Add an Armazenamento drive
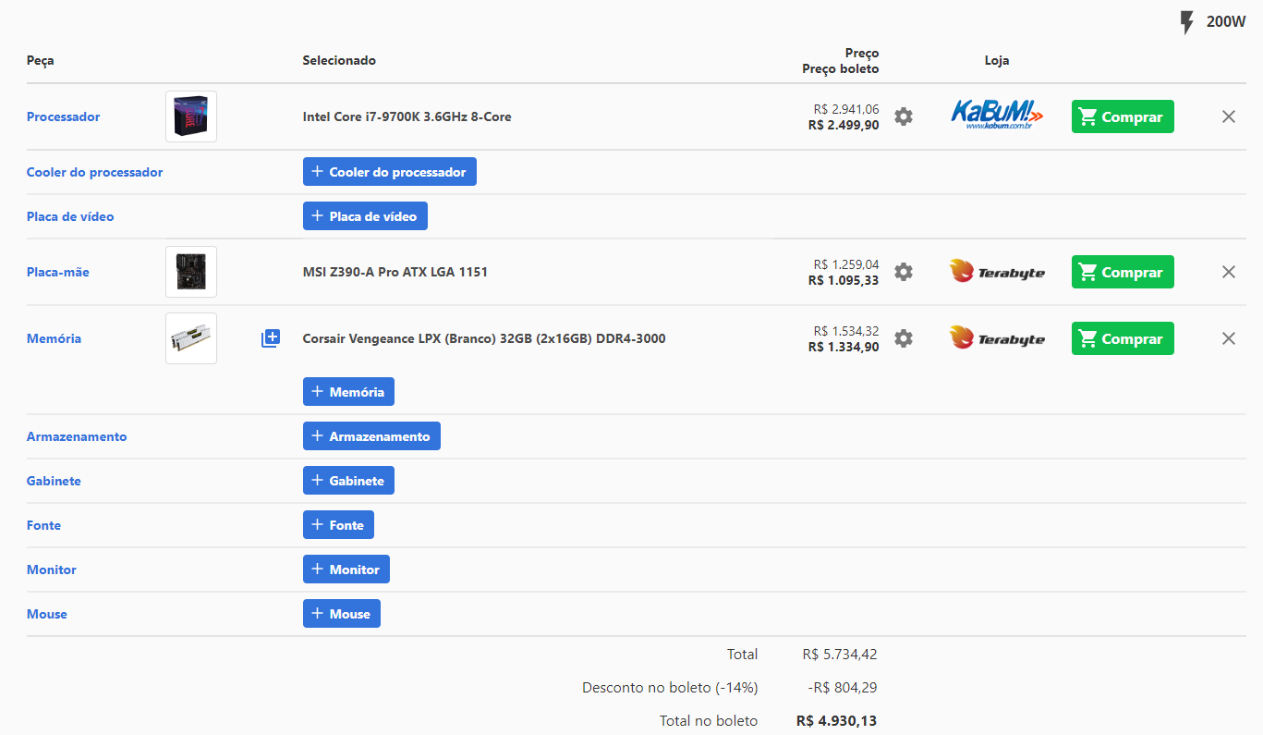This screenshot has width=1263, height=735. coord(371,436)
